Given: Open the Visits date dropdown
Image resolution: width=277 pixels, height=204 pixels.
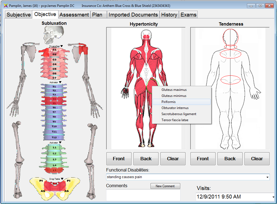Looking at the screenshot, I should point(273,197).
